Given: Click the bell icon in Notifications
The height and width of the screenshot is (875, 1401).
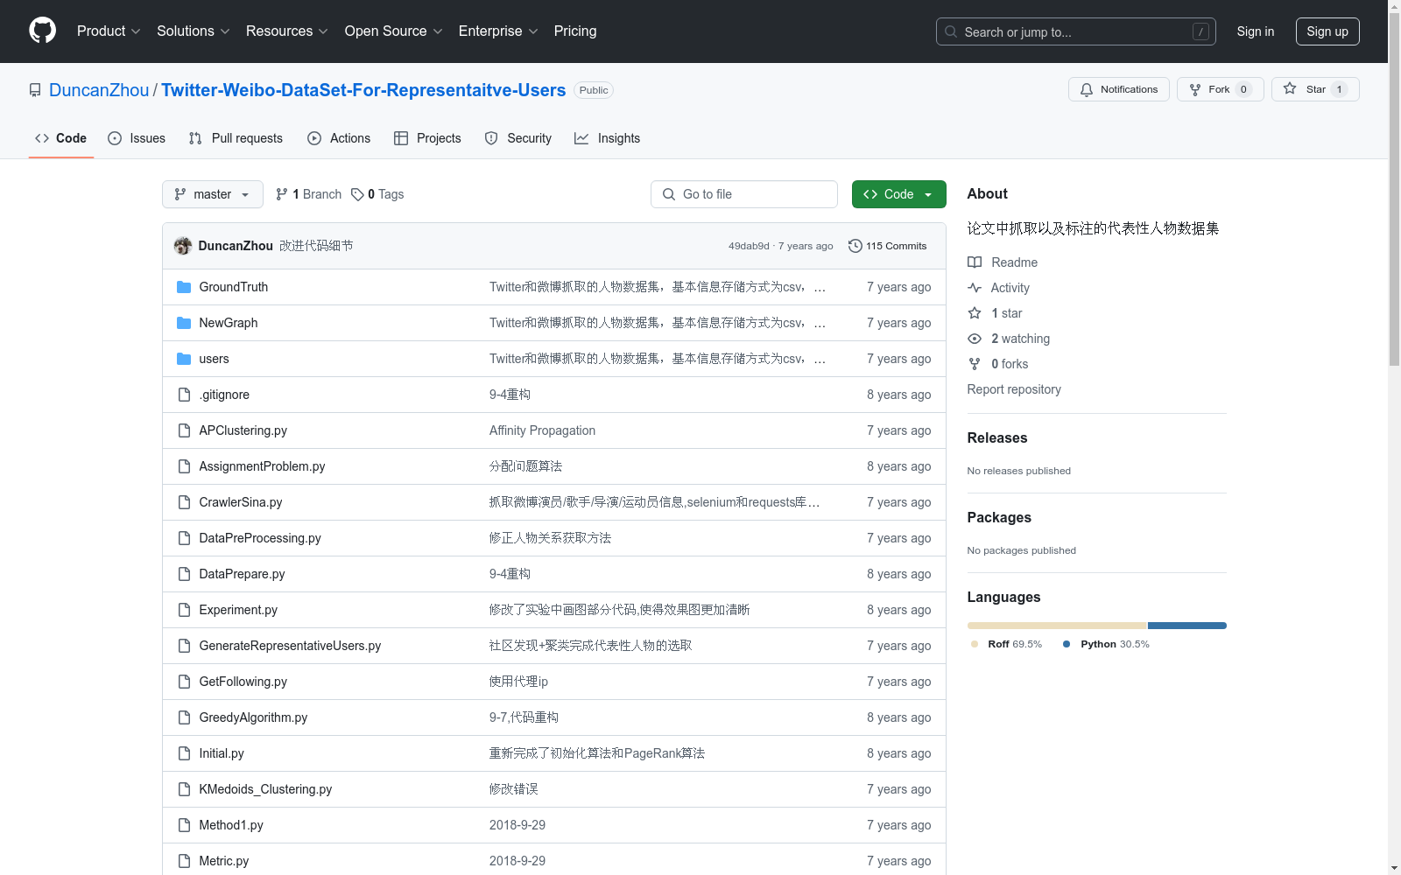Looking at the screenshot, I should [1087, 89].
